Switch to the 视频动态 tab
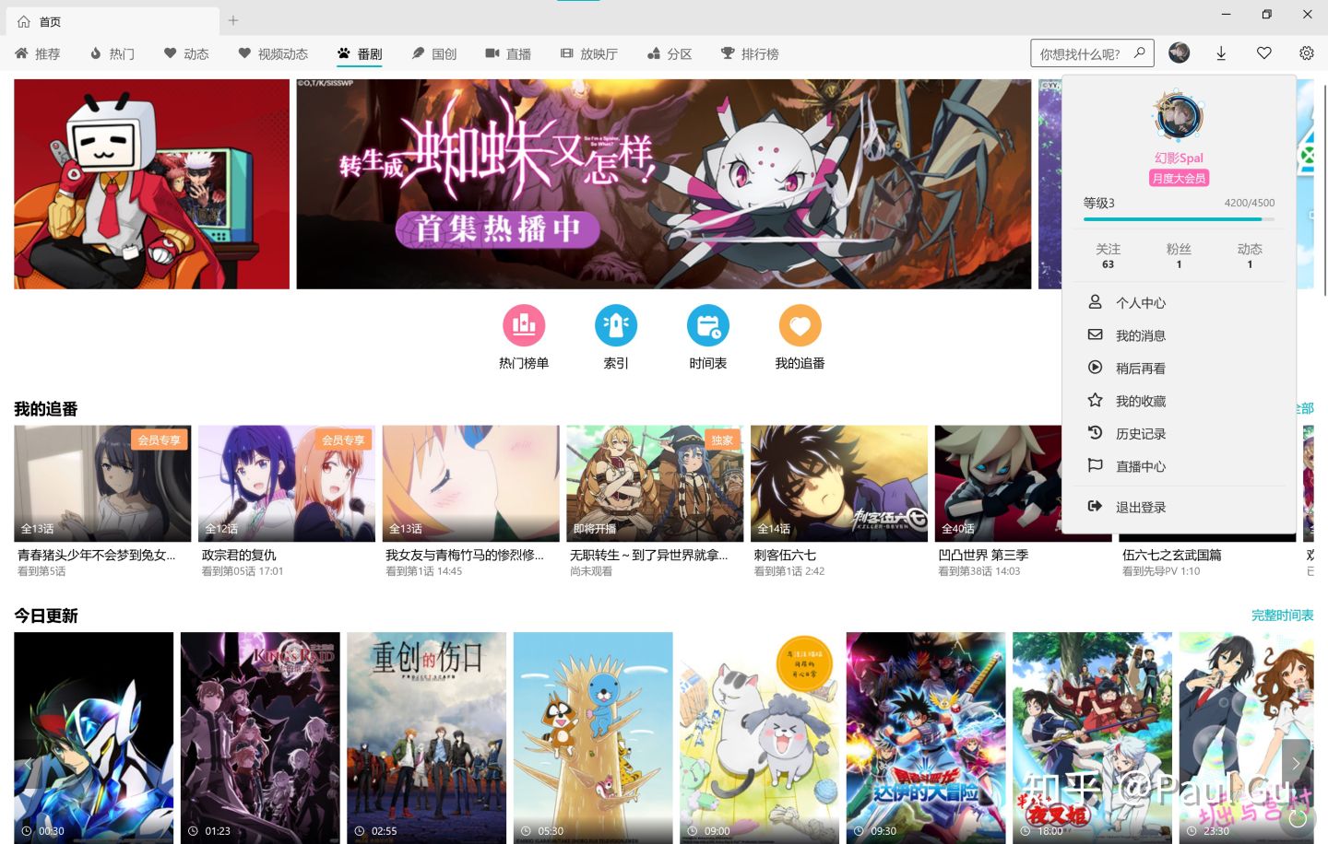This screenshot has height=844, width=1328. pyautogui.click(x=273, y=53)
